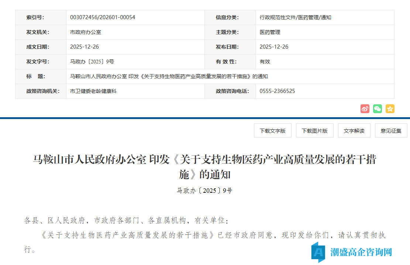Click the 发文字号 马政办〔2025〕9号
410x265 pixels.
coord(89,62)
